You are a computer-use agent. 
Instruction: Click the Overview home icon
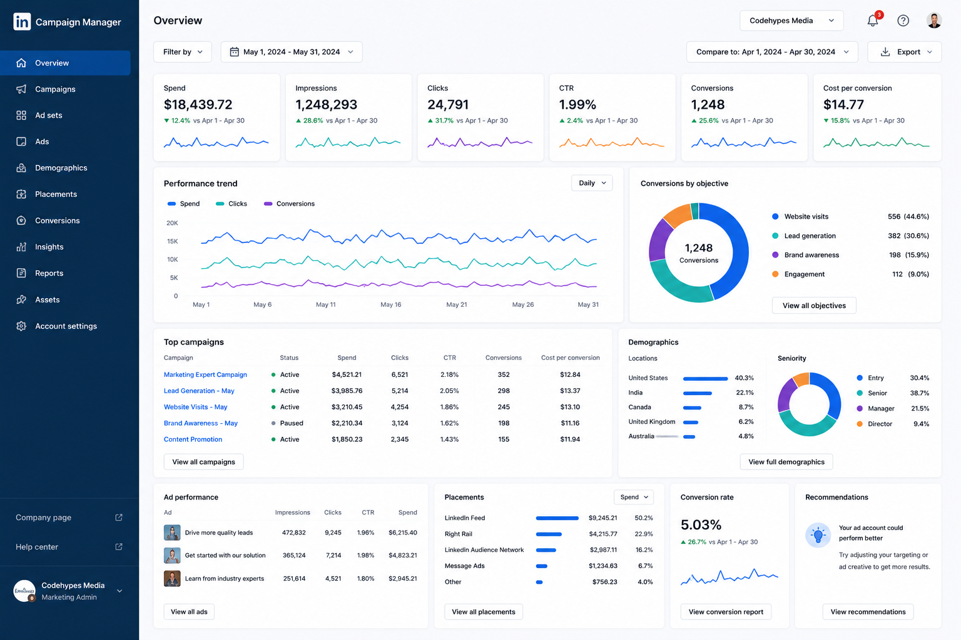[x=21, y=63]
